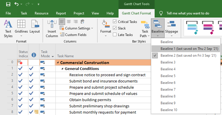Select Baseline 1 from the list
The image size is (222, 115).
(x=186, y=49)
